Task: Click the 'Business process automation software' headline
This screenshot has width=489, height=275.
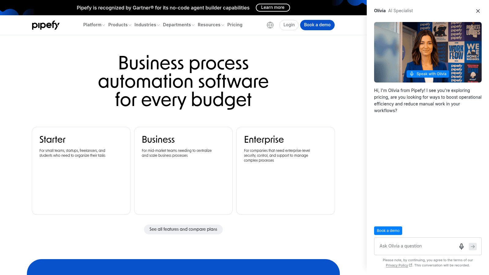Action: click(183, 82)
